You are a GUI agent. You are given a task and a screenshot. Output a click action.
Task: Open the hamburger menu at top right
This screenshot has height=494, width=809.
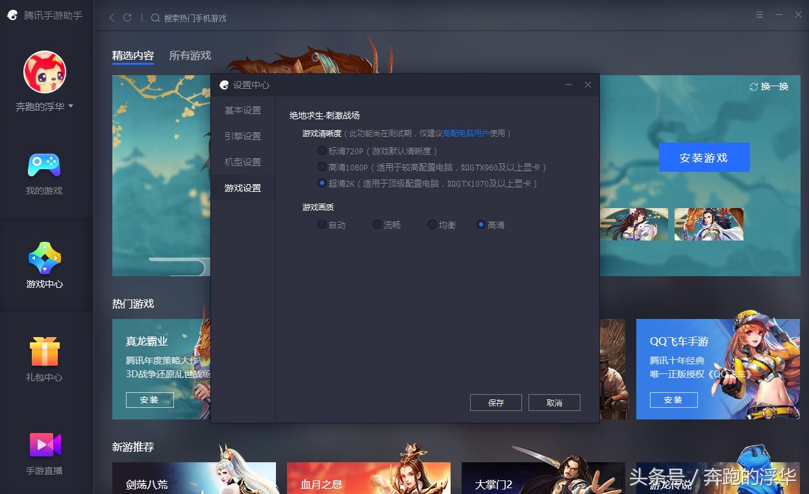point(758,14)
